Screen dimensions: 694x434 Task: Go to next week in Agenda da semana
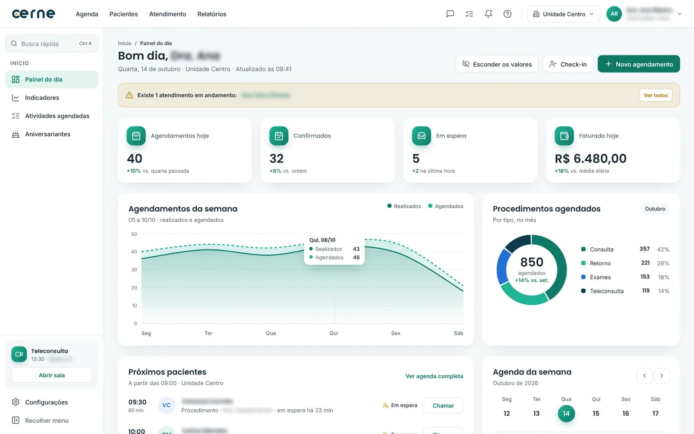tap(662, 376)
